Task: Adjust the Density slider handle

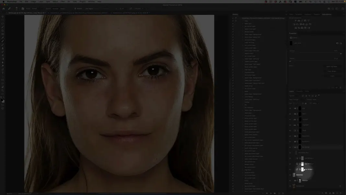Action: pyautogui.click(x=341, y=54)
